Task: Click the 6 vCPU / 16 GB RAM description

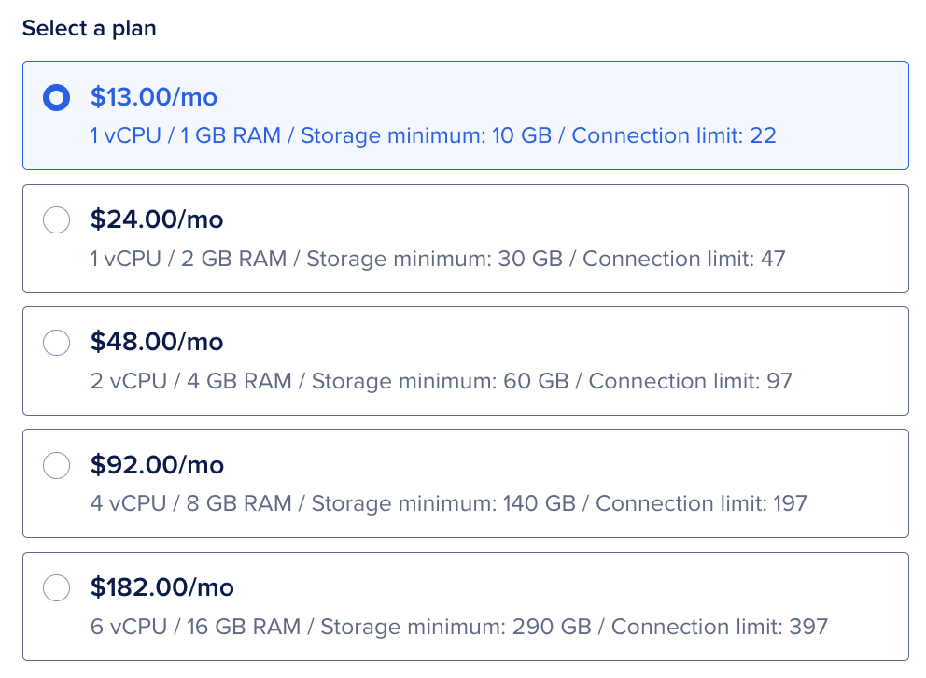Action: (458, 627)
